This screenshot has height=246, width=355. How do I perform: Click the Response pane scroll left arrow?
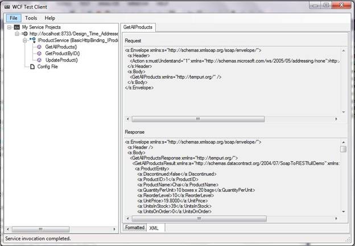pyautogui.click(x=127, y=219)
